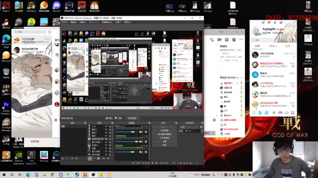Adjust 麦克风/Aux volume slider

click(x=126, y=132)
